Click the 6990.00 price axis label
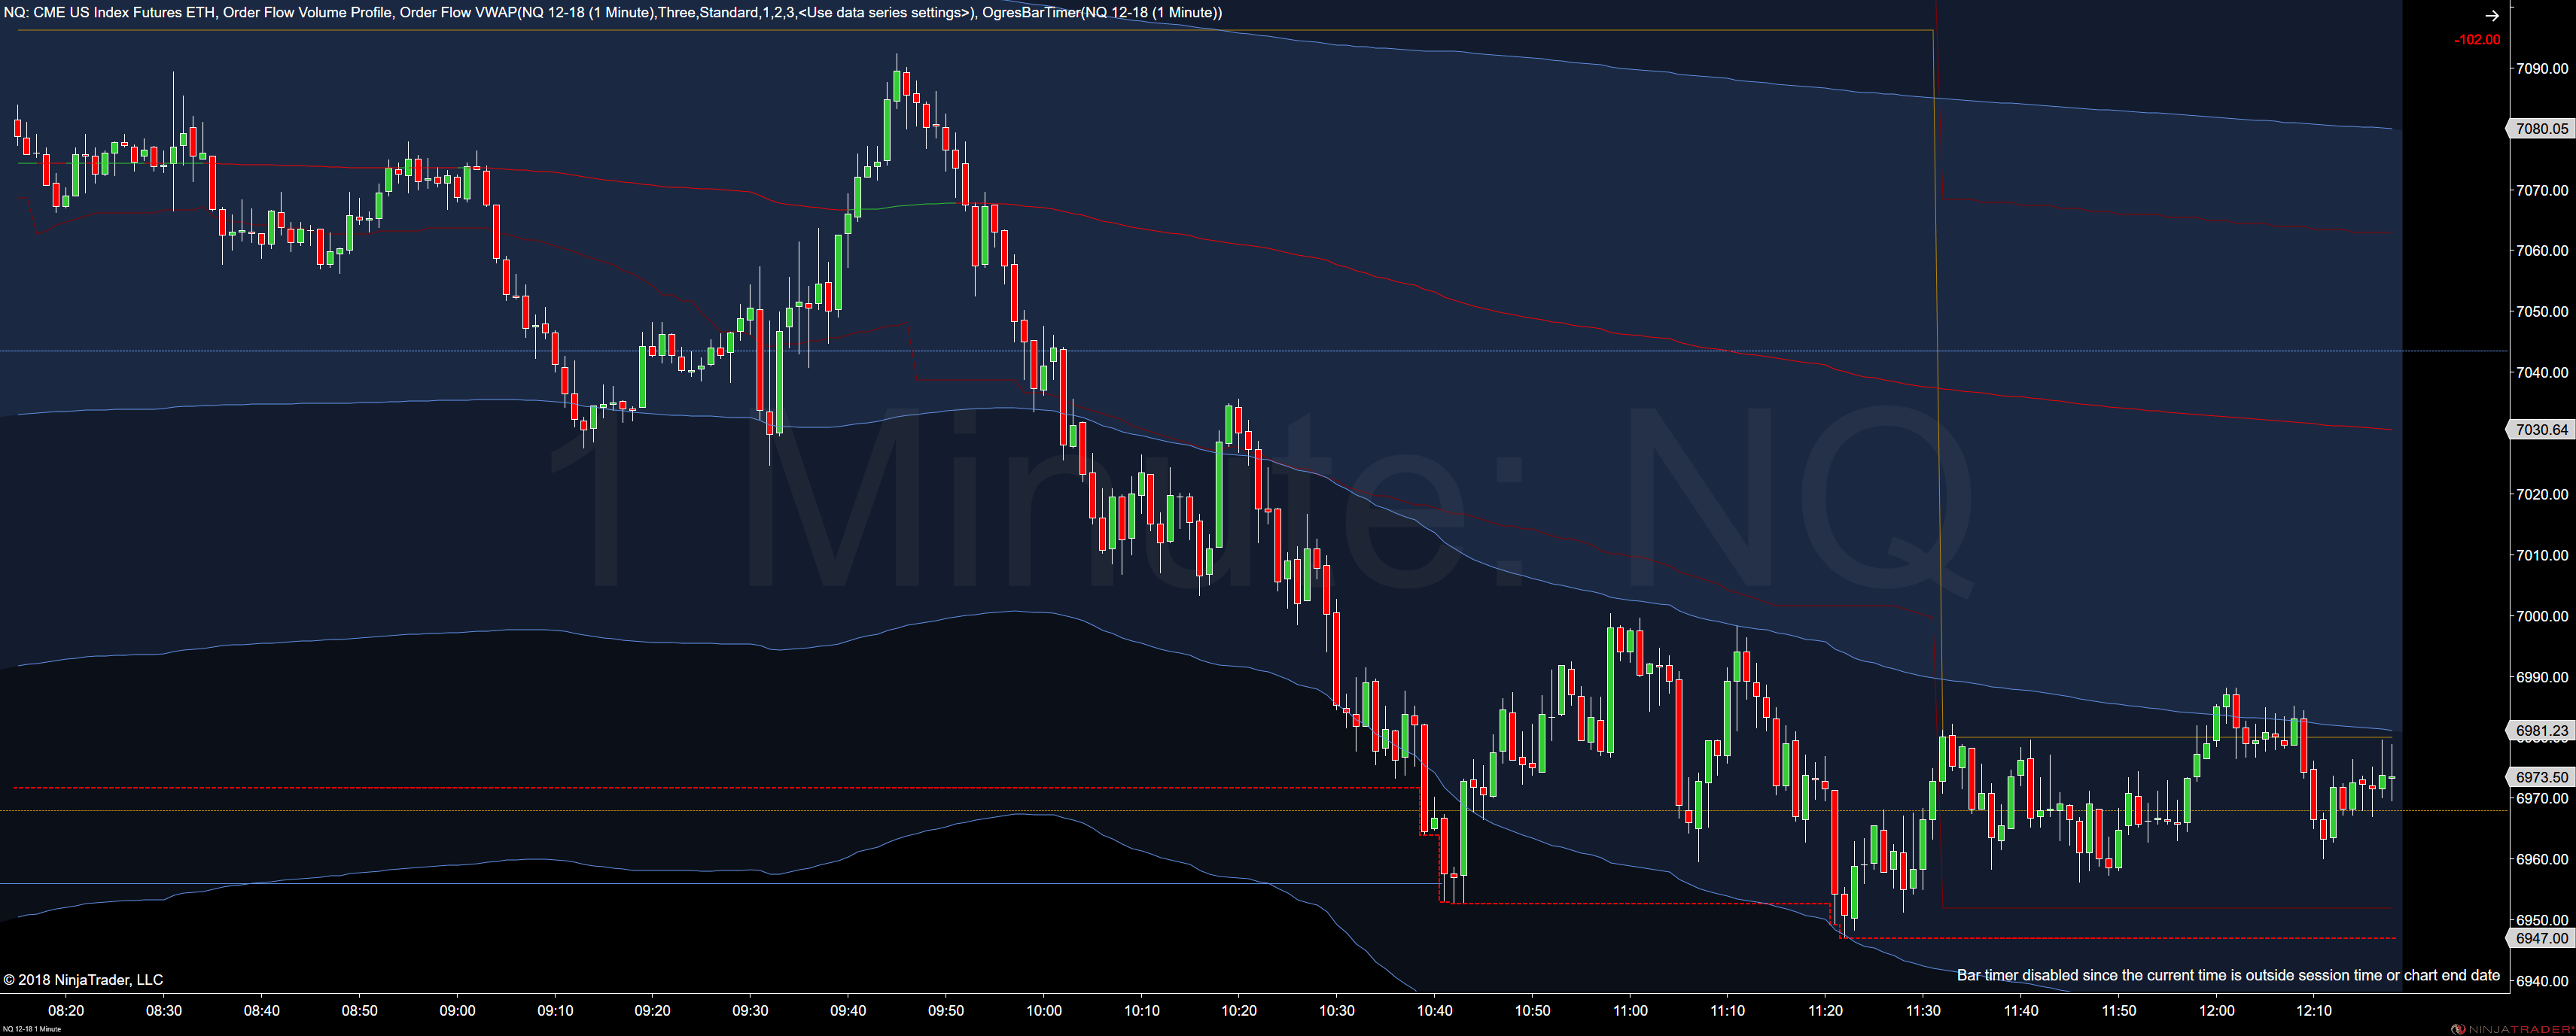Image resolution: width=2576 pixels, height=1036 pixels. coord(2541,677)
